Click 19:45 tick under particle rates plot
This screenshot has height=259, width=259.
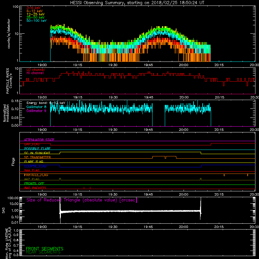149,97
